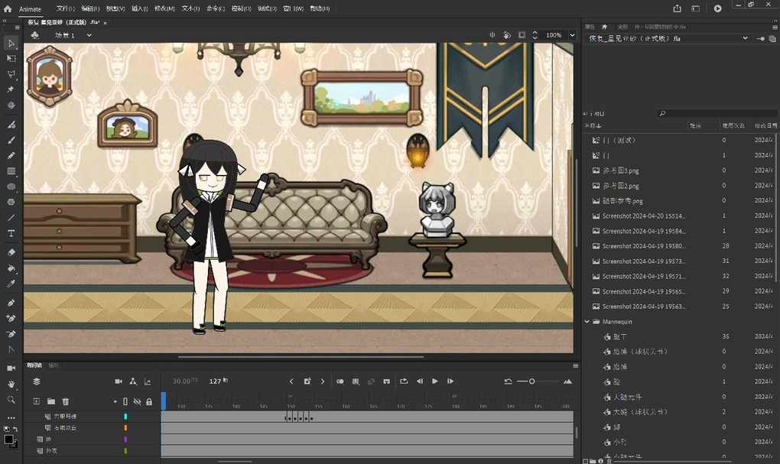
Task: Select the last Screenshot 2024-04-19 library item
Action: click(643, 307)
